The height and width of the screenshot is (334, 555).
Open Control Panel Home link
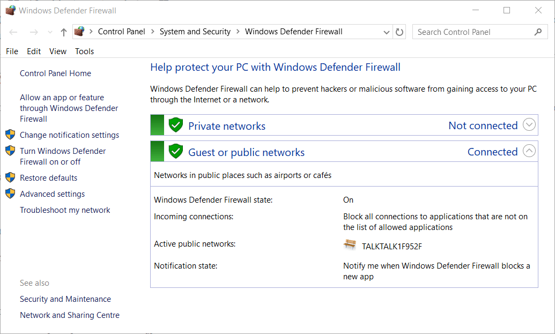55,73
